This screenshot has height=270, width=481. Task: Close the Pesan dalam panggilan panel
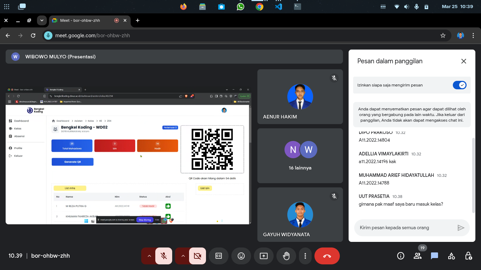click(464, 61)
